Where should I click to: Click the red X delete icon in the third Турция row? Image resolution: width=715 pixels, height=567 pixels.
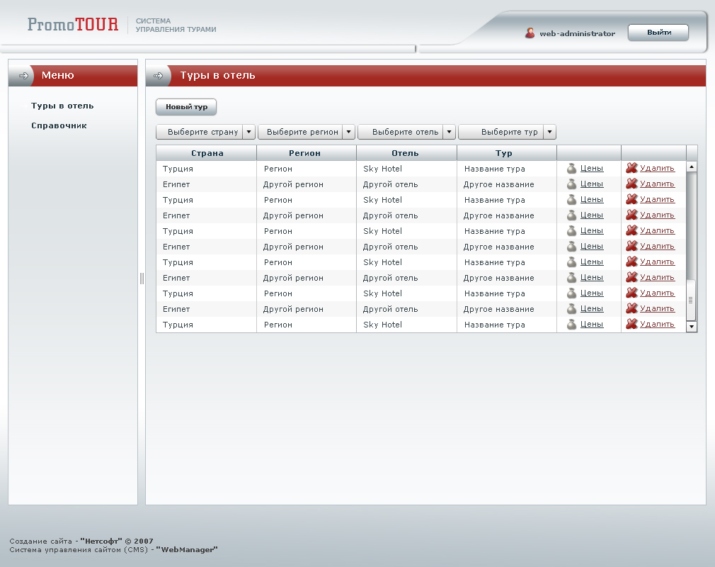(x=631, y=230)
